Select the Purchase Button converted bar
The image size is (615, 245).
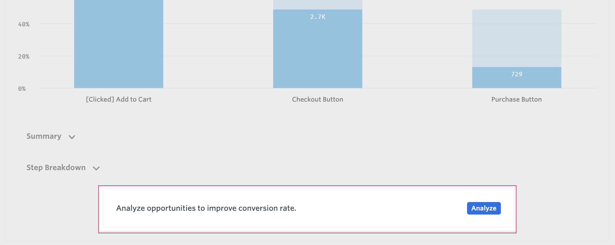point(517,78)
